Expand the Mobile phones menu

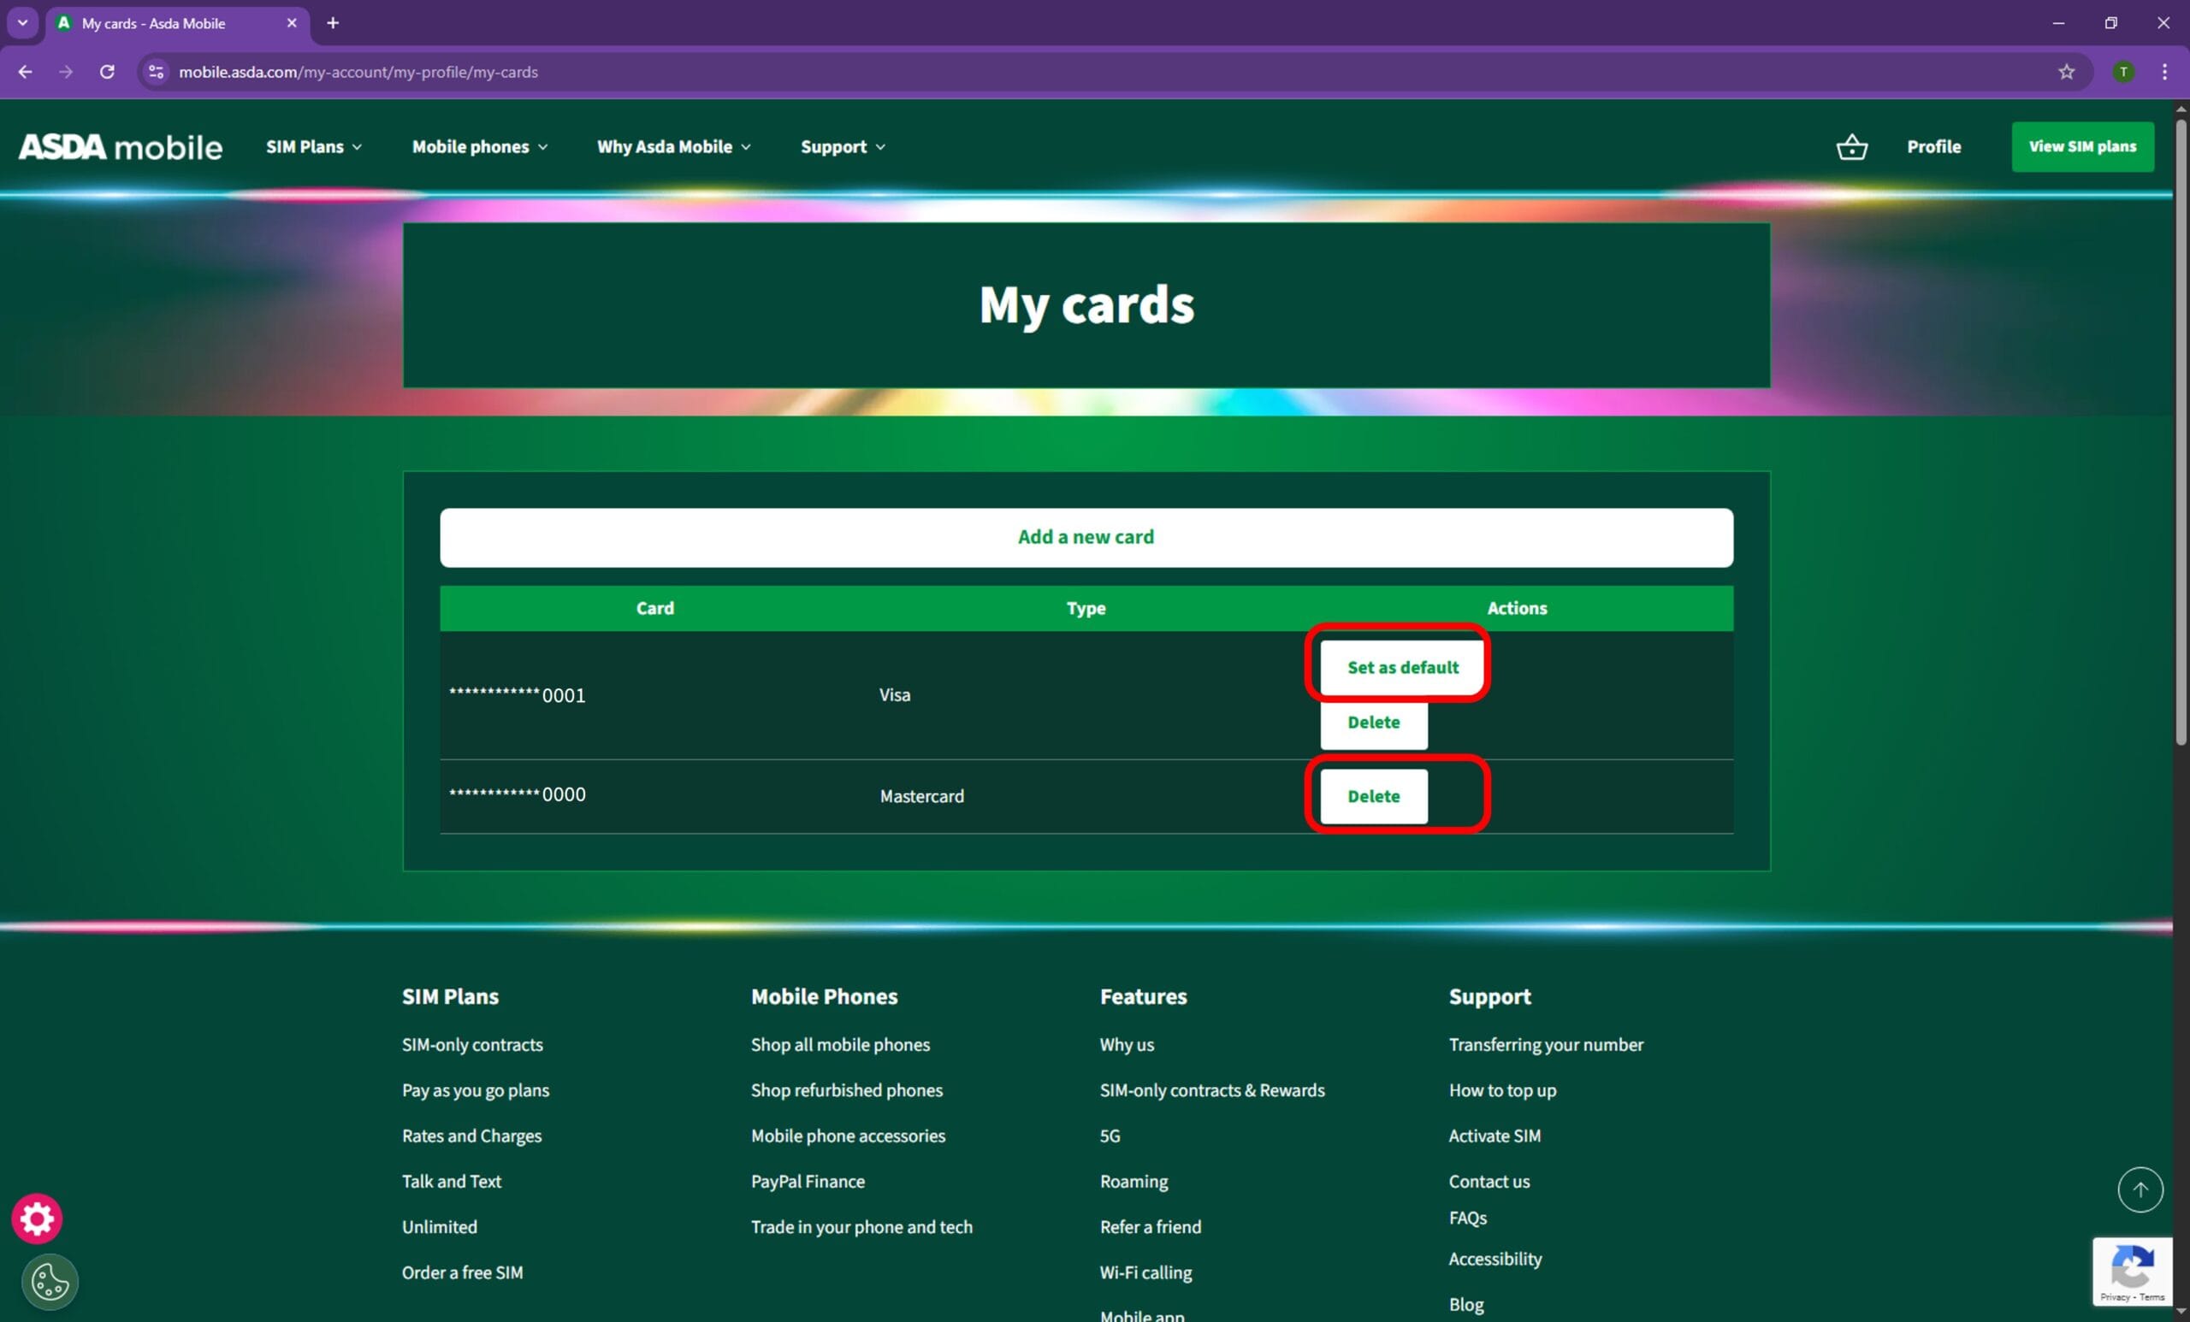pyautogui.click(x=480, y=146)
